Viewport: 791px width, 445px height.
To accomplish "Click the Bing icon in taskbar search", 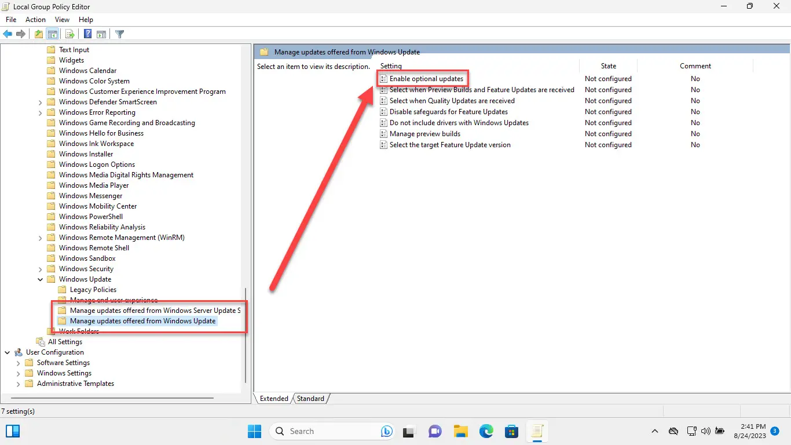I will [387, 431].
